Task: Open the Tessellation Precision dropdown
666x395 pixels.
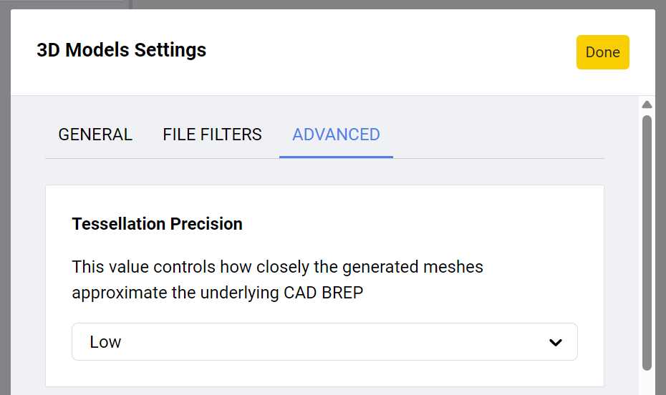Action: pos(324,342)
